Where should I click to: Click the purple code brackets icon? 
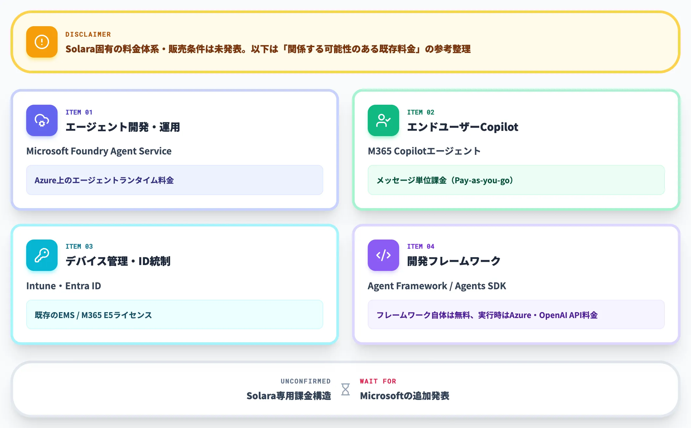(383, 255)
